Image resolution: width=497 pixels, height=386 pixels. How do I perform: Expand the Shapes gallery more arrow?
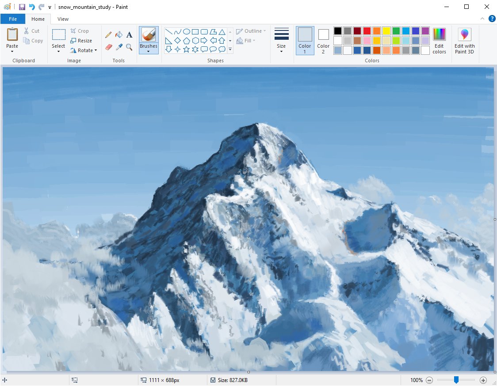pyautogui.click(x=230, y=49)
